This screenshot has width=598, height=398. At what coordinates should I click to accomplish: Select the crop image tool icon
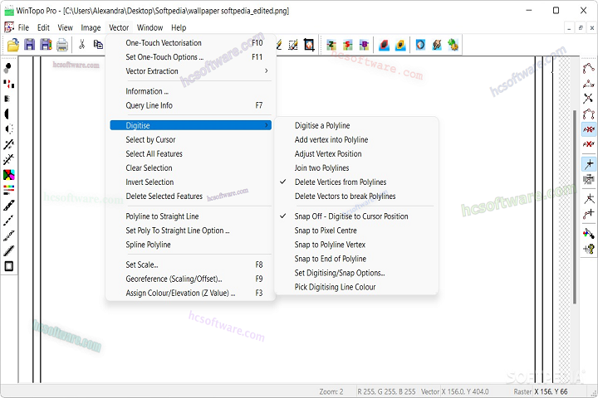tap(309, 45)
